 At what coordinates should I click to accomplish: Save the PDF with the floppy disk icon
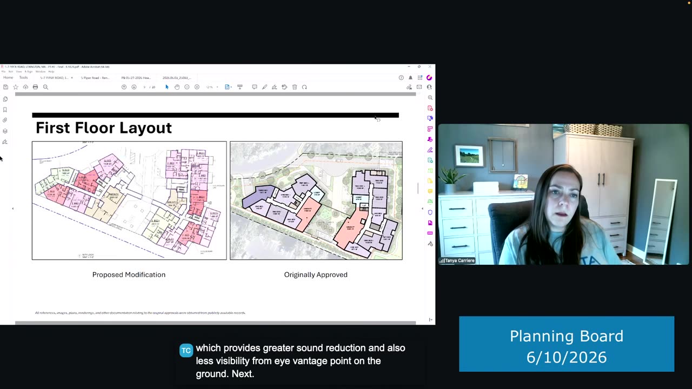coord(5,87)
